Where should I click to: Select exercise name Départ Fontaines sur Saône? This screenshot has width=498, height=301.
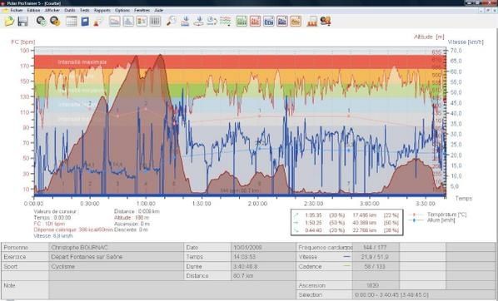click(87, 257)
